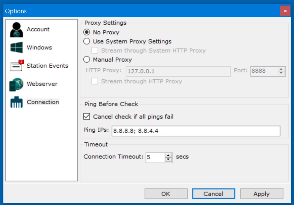Image resolution: width=294 pixels, height=205 pixels.
Task: Click the Windows logo icon
Action: (16, 47)
